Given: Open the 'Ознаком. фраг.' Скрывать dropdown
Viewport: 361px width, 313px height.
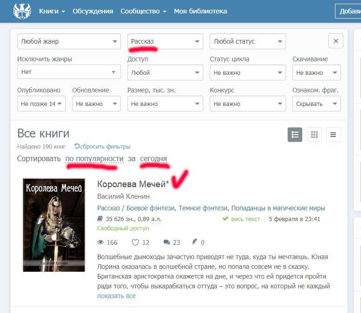Looking at the screenshot, I should (316, 104).
